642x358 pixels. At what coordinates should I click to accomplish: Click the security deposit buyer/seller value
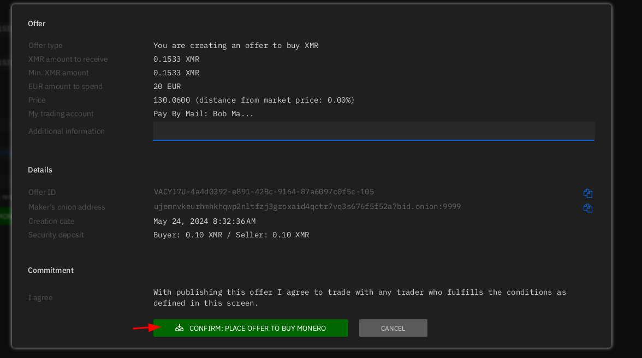coord(231,235)
